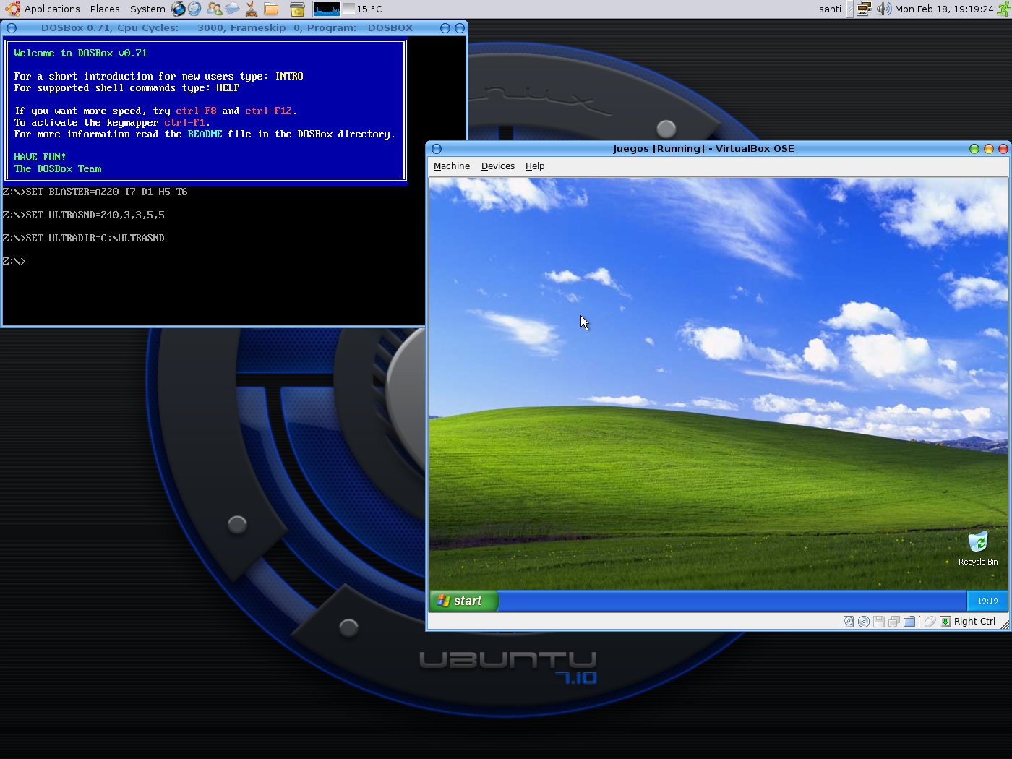Click the XP taskbar blue strip
1012x759 pixels.
click(732, 601)
